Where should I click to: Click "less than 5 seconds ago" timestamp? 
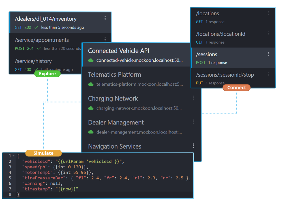tap(63, 27)
